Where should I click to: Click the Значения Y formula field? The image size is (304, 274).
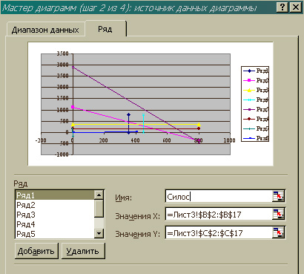click(219, 232)
